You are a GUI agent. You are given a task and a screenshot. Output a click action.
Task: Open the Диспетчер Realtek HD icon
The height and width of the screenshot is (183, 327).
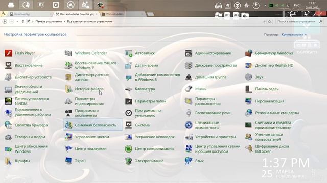pyautogui.click(x=249, y=65)
